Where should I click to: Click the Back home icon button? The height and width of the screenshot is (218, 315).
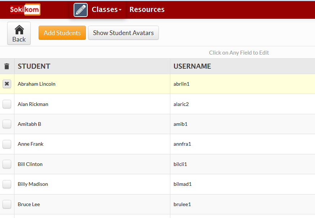[x=19, y=34]
